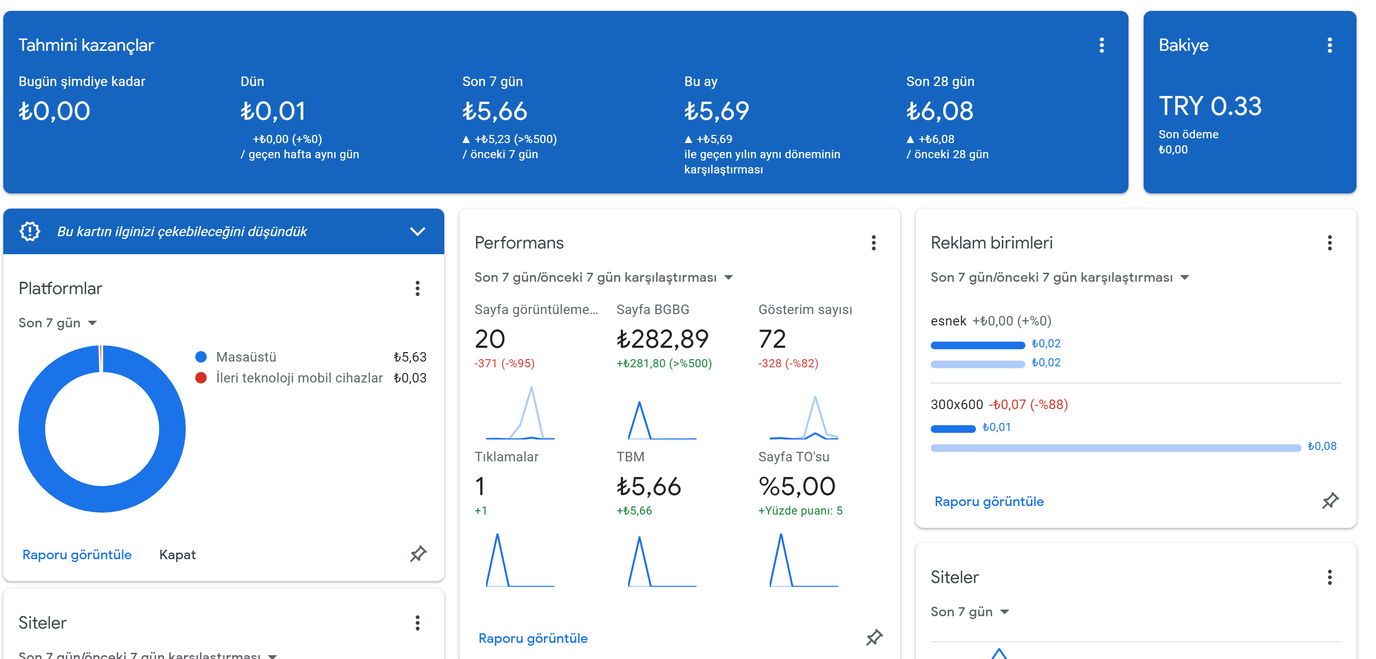Open Reklam birimleri date comparison dropdown

click(x=1060, y=277)
